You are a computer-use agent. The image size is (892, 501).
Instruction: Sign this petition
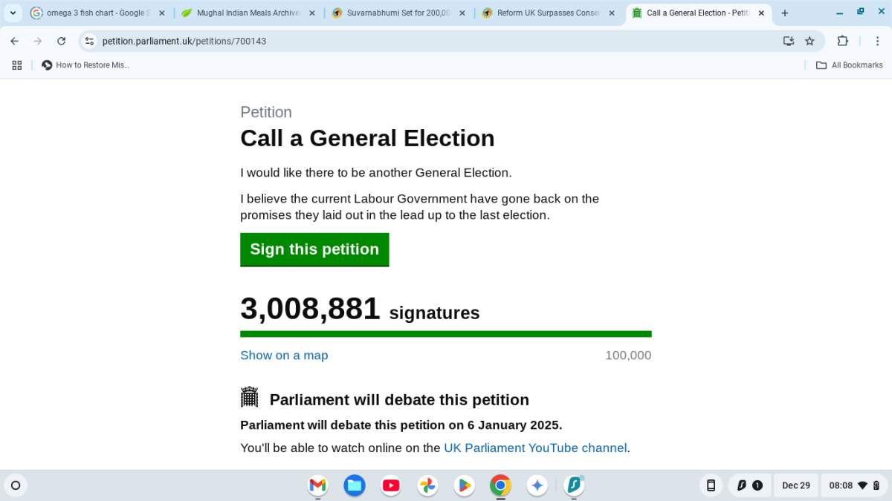(314, 249)
